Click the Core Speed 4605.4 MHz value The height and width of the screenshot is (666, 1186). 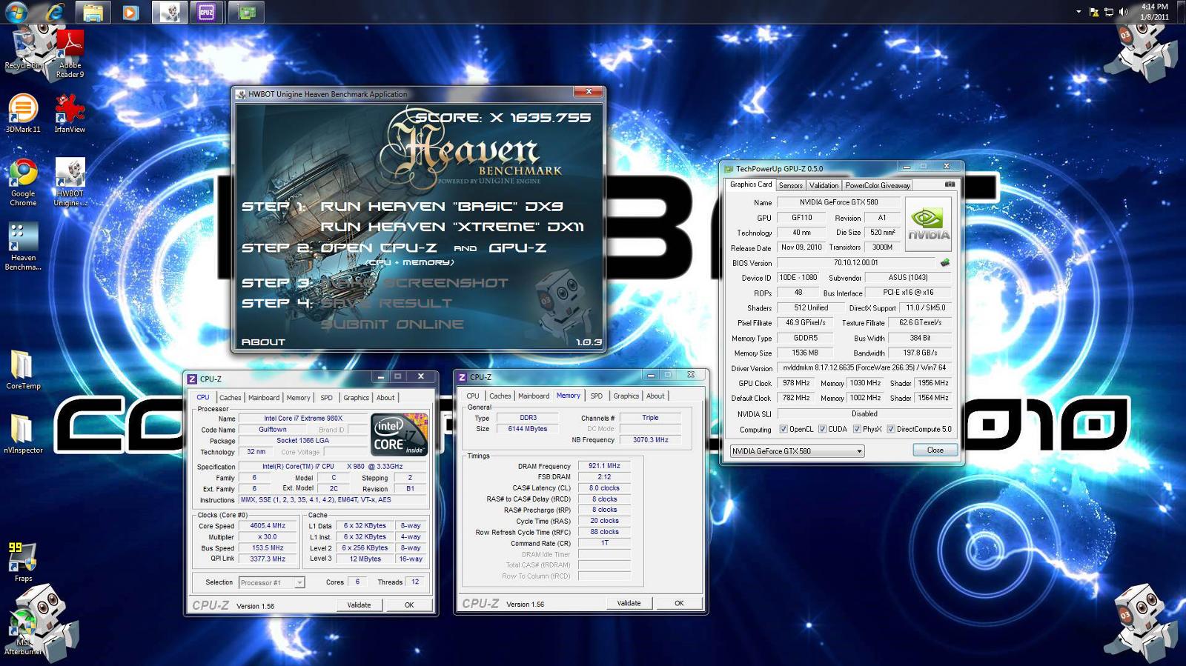268,526
